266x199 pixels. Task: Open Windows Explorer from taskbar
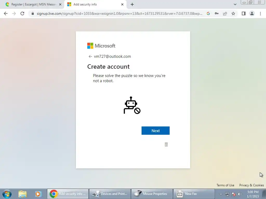coord(23,194)
